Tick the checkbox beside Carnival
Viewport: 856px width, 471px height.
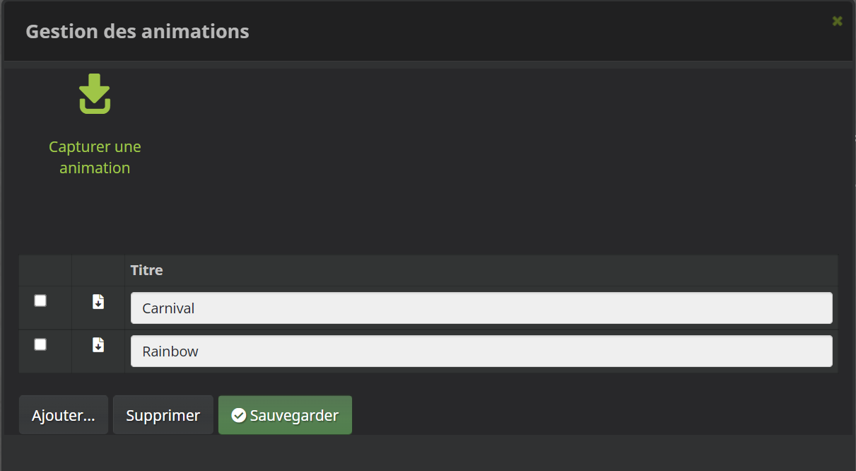(40, 301)
